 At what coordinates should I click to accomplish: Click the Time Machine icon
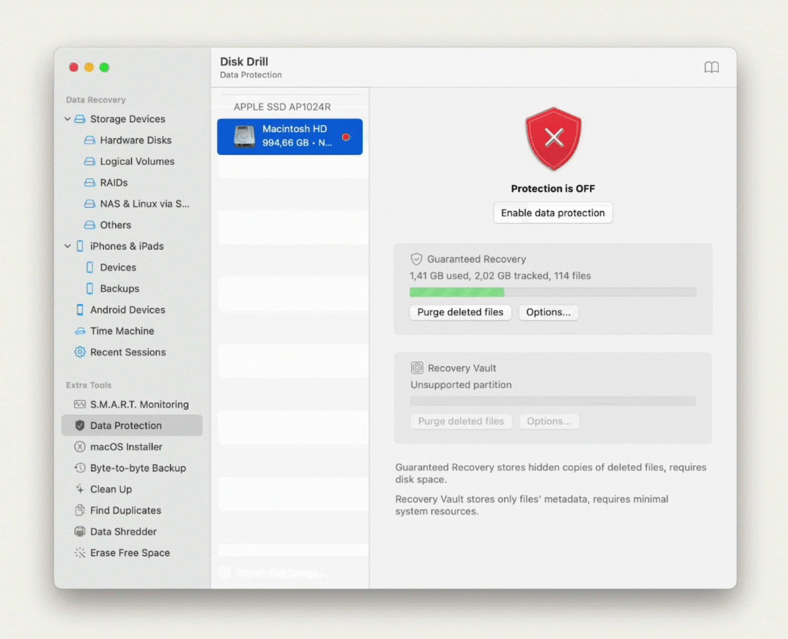click(x=80, y=331)
